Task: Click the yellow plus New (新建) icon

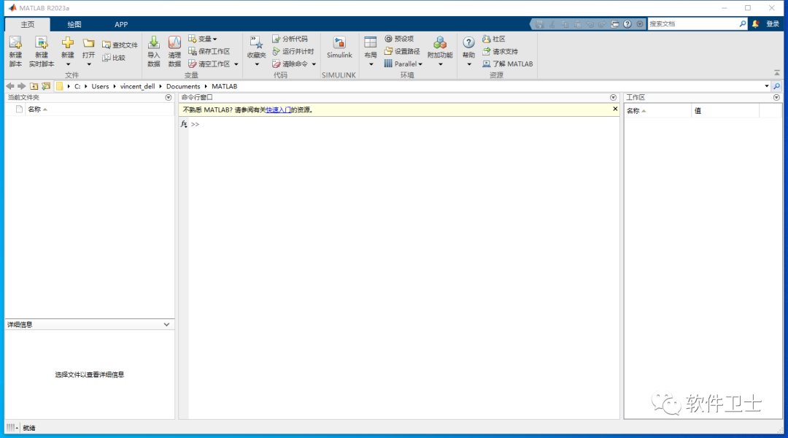Action: (x=67, y=43)
